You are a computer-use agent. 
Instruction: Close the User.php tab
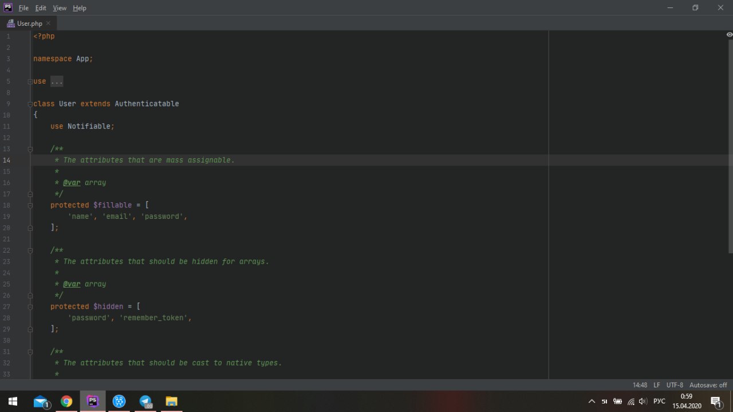[49, 23]
